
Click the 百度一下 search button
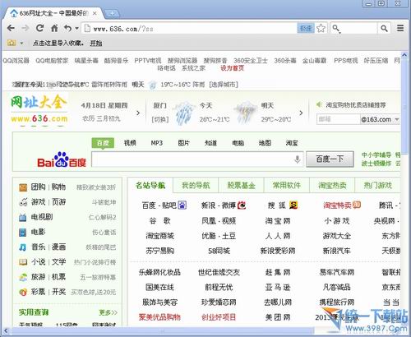[x=330, y=159]
